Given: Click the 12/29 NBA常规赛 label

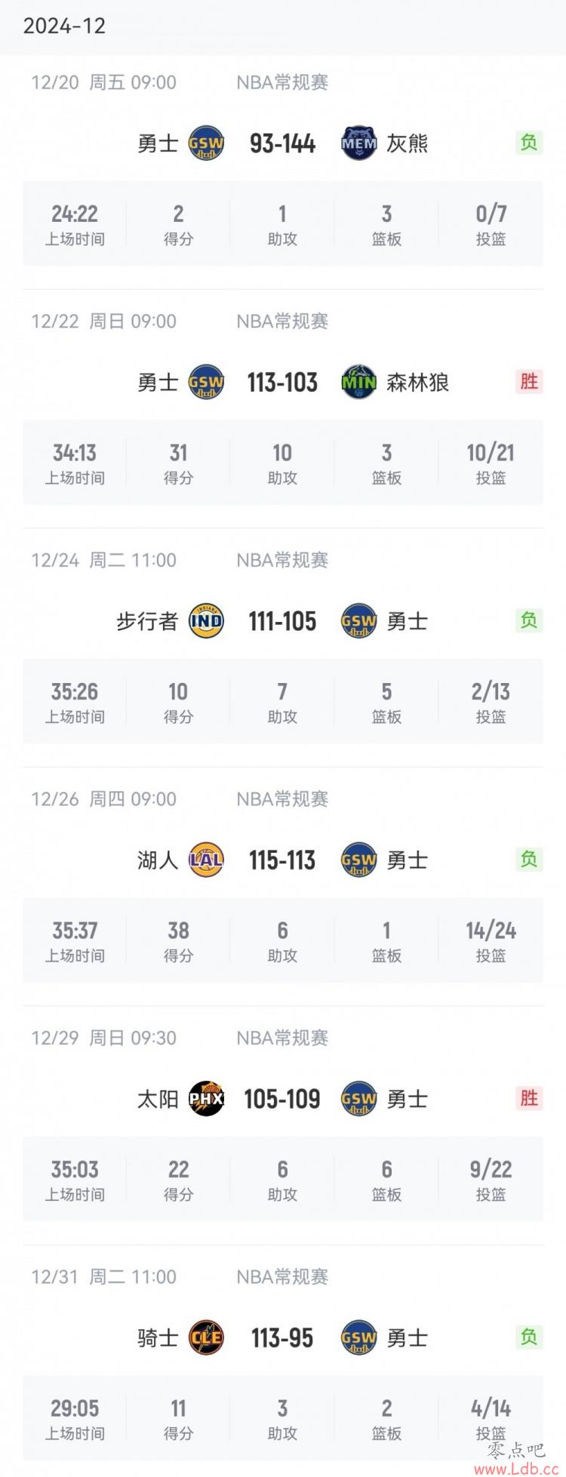Looking at the screenshot, I should pyautogui.click(x=282, y=1038).
